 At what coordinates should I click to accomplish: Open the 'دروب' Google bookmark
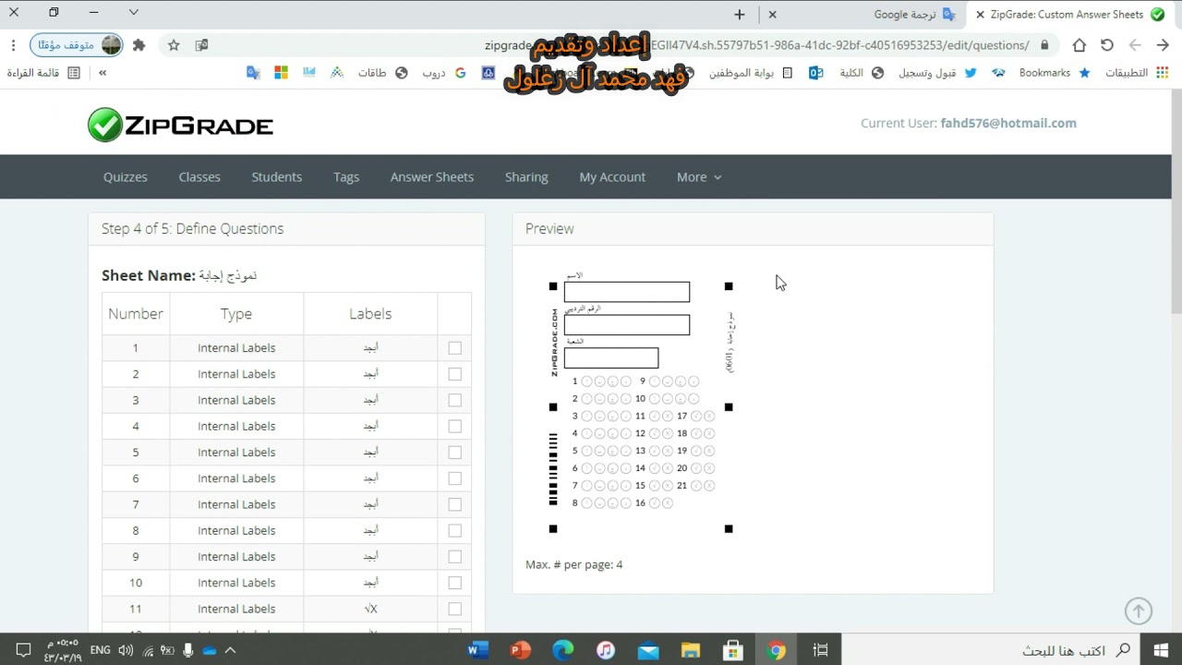444,73
